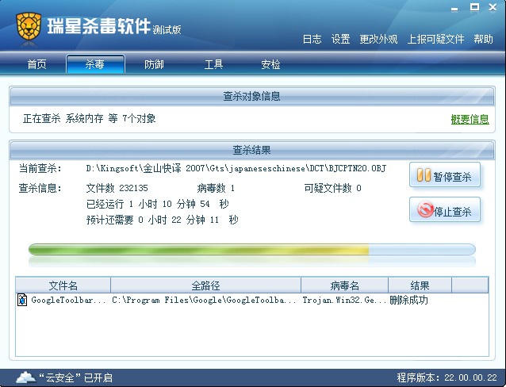Open the 概要信息 link
This screenshot has height=387, width=506.
click(x=470, y=120)
